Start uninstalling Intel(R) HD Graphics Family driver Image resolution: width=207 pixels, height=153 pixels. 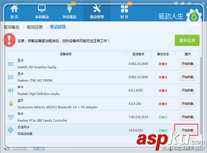[x=188, y=64]
